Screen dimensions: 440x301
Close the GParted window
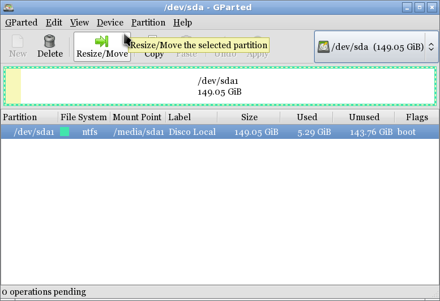(x=432, y=7)
